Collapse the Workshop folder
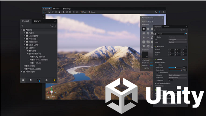The height and width of the screenshot is (116, 206). 27,54
